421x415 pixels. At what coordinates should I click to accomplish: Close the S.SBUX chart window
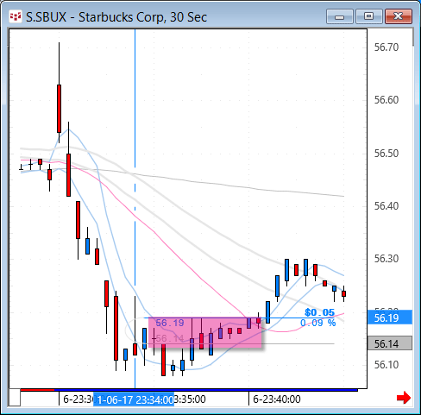coord(399,16)
